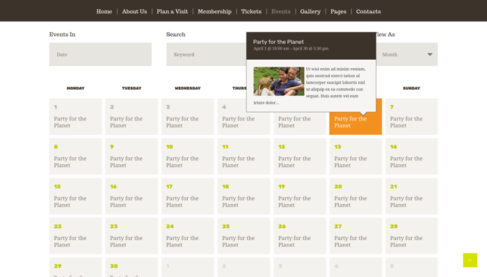
Task: Open the About Us menu item
Action: click(134, 12)
